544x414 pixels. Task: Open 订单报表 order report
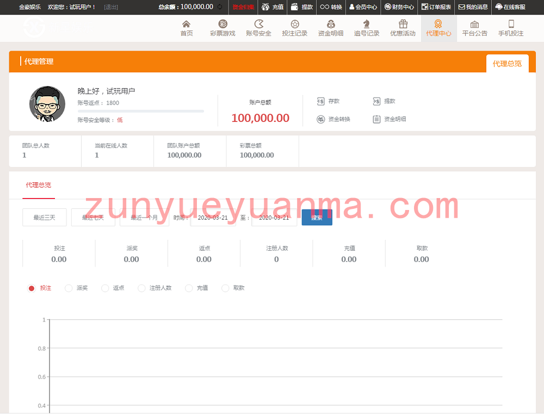tap(436, 7)
